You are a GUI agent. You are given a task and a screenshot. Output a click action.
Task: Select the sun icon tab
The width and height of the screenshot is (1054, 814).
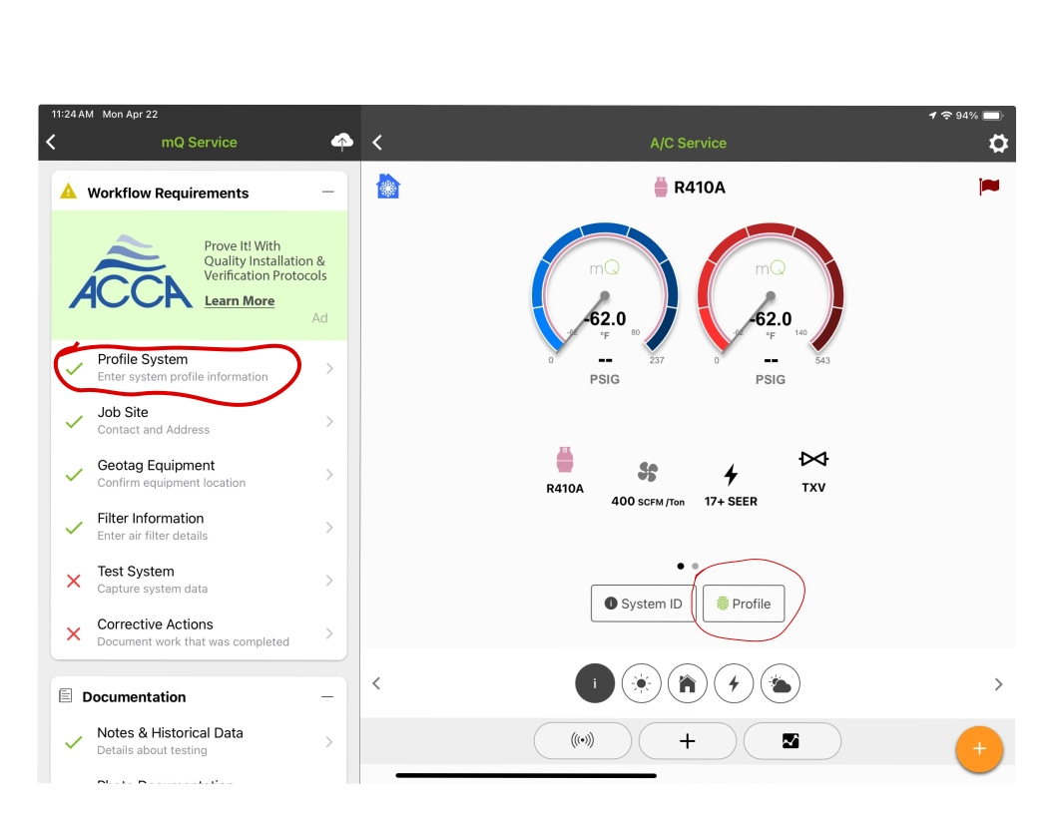pyautogui.click(x=641, y=683)
